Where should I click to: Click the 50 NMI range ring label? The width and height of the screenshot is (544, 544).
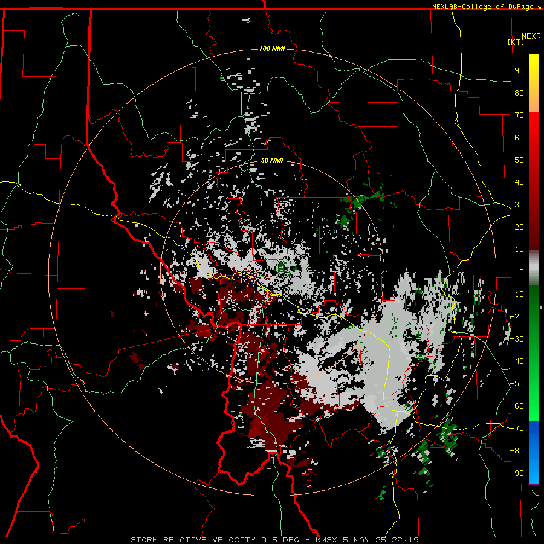pyautogui.click(x=272, y=160)
